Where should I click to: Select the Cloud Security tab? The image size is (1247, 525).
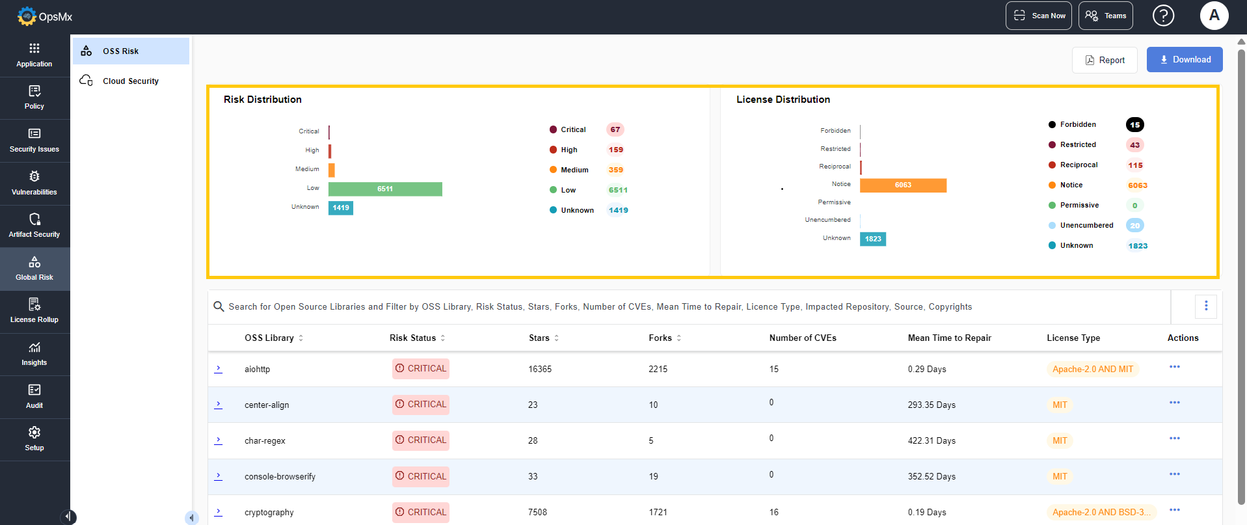coord(130,81)
